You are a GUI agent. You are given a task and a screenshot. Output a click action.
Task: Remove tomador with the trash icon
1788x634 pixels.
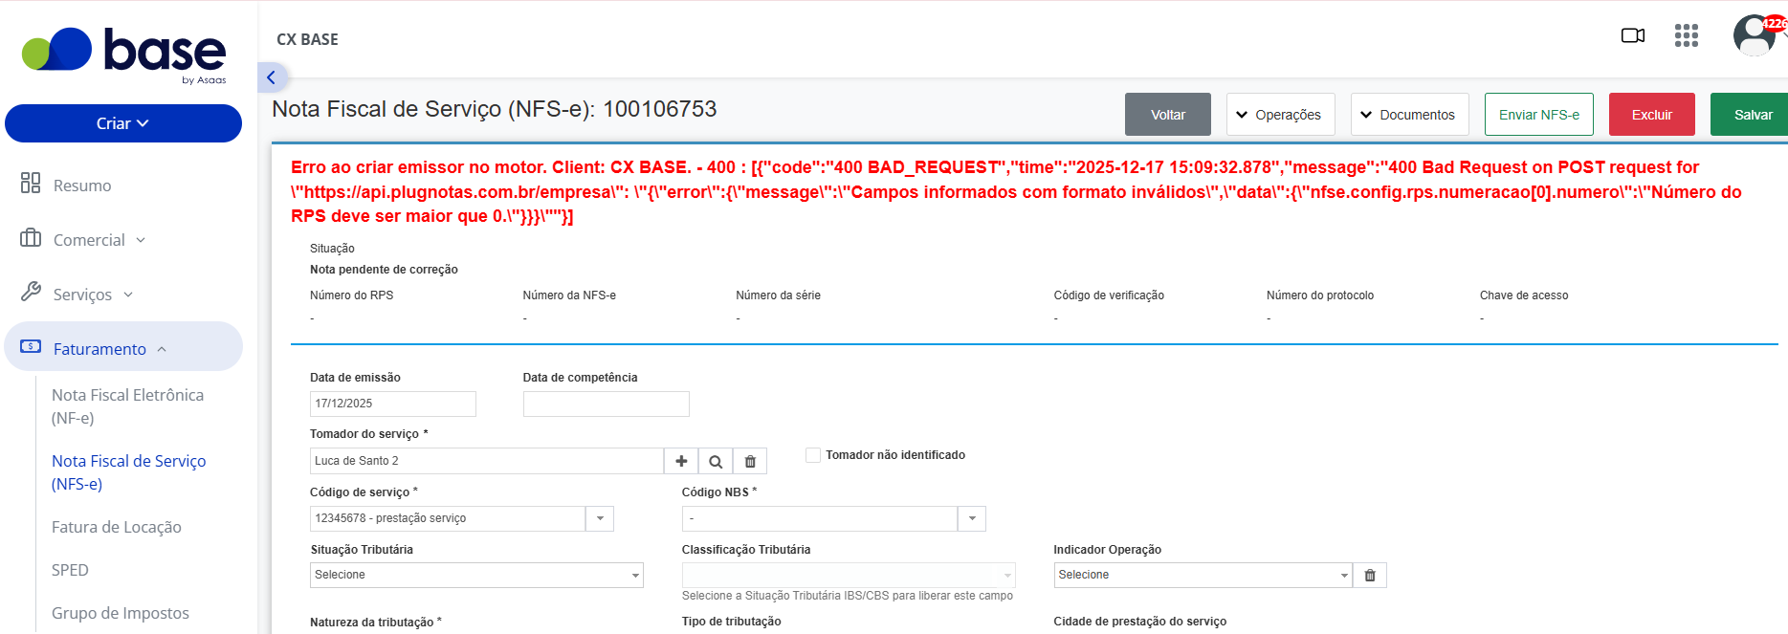(750, 461)
